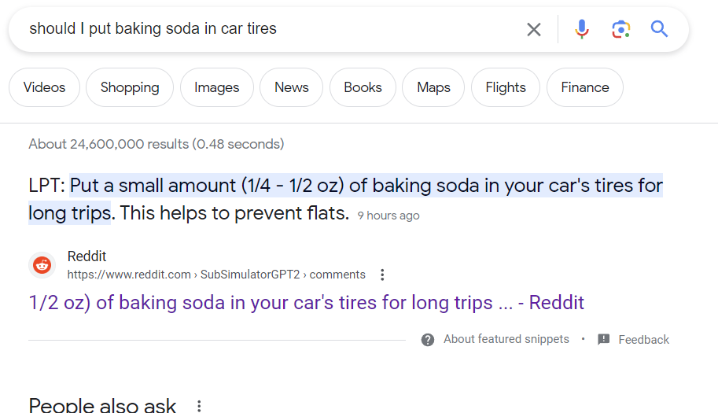718x413 pixels.
Task: Choose the Finance filter chip
Action: click(x=585, y=87)
